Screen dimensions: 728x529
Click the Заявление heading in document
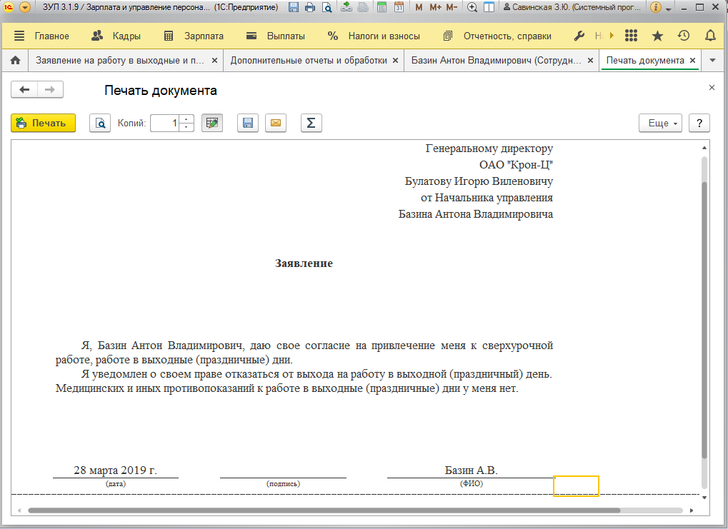304,263
